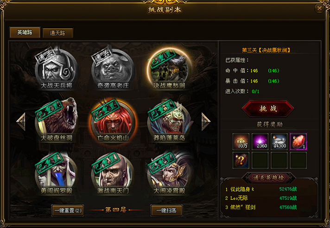Screen dimensions: 330x228
Task: Inspect the purple 2360 reward item
Action: (260, 142)
